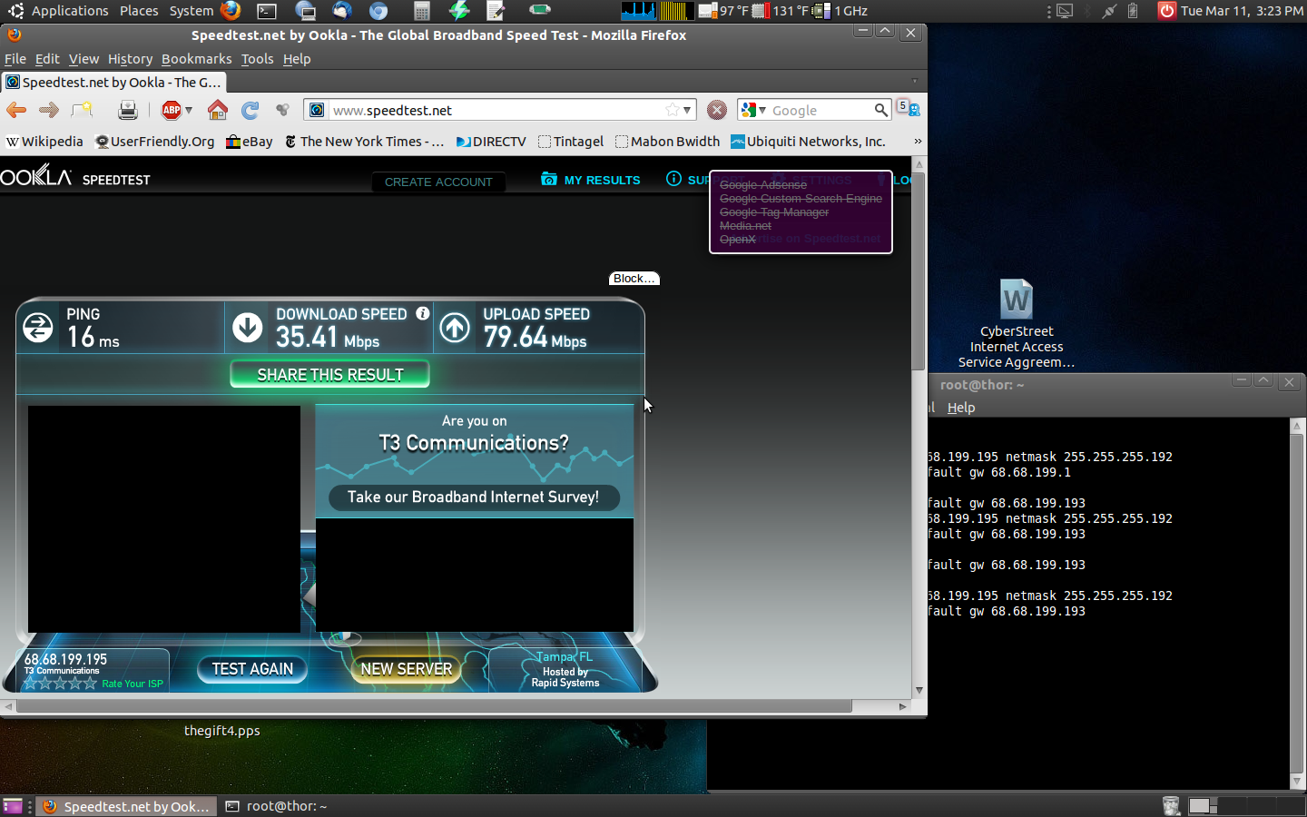
Task: Click the TEST AGAIN button
Action: tap(252, 669)
